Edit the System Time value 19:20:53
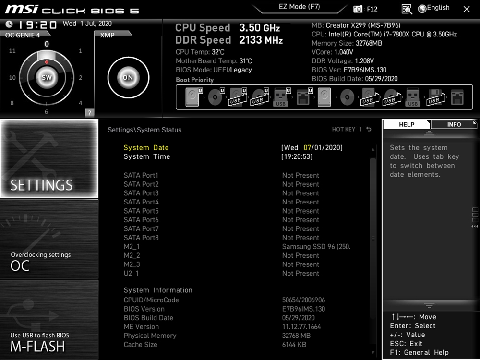The image size is (480, 360). (x=297, y=156)
